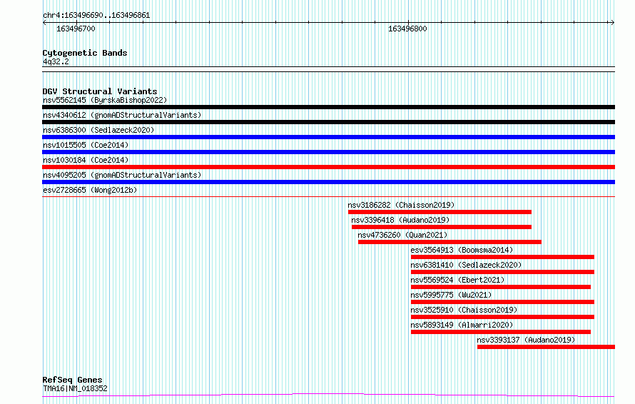This screenshot has height=404, width=635.
Task: Click the DGV Structural Variants track heading
Action: [100, 91]
